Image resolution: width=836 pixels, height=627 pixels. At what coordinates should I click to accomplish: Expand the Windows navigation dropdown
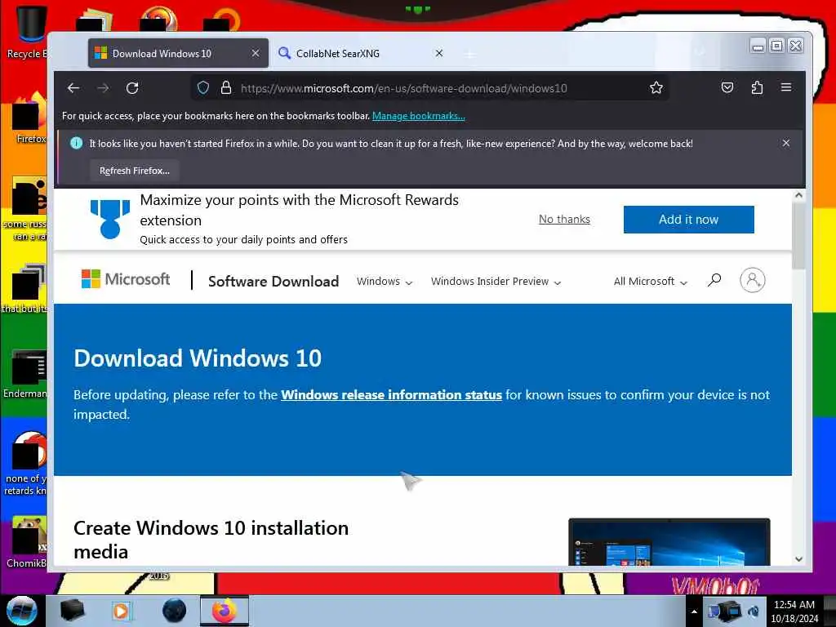(385, 282)
